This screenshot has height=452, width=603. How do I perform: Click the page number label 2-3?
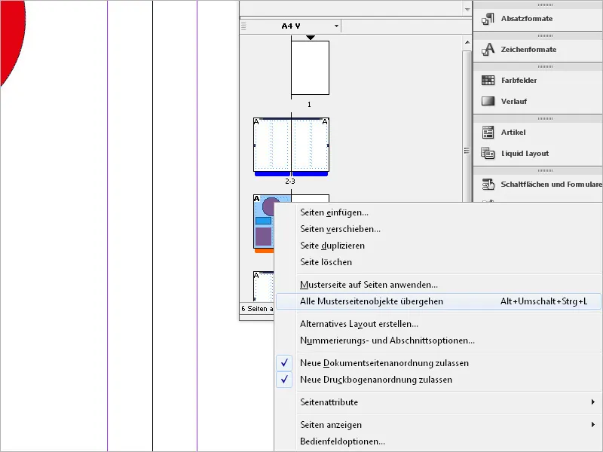290,181
